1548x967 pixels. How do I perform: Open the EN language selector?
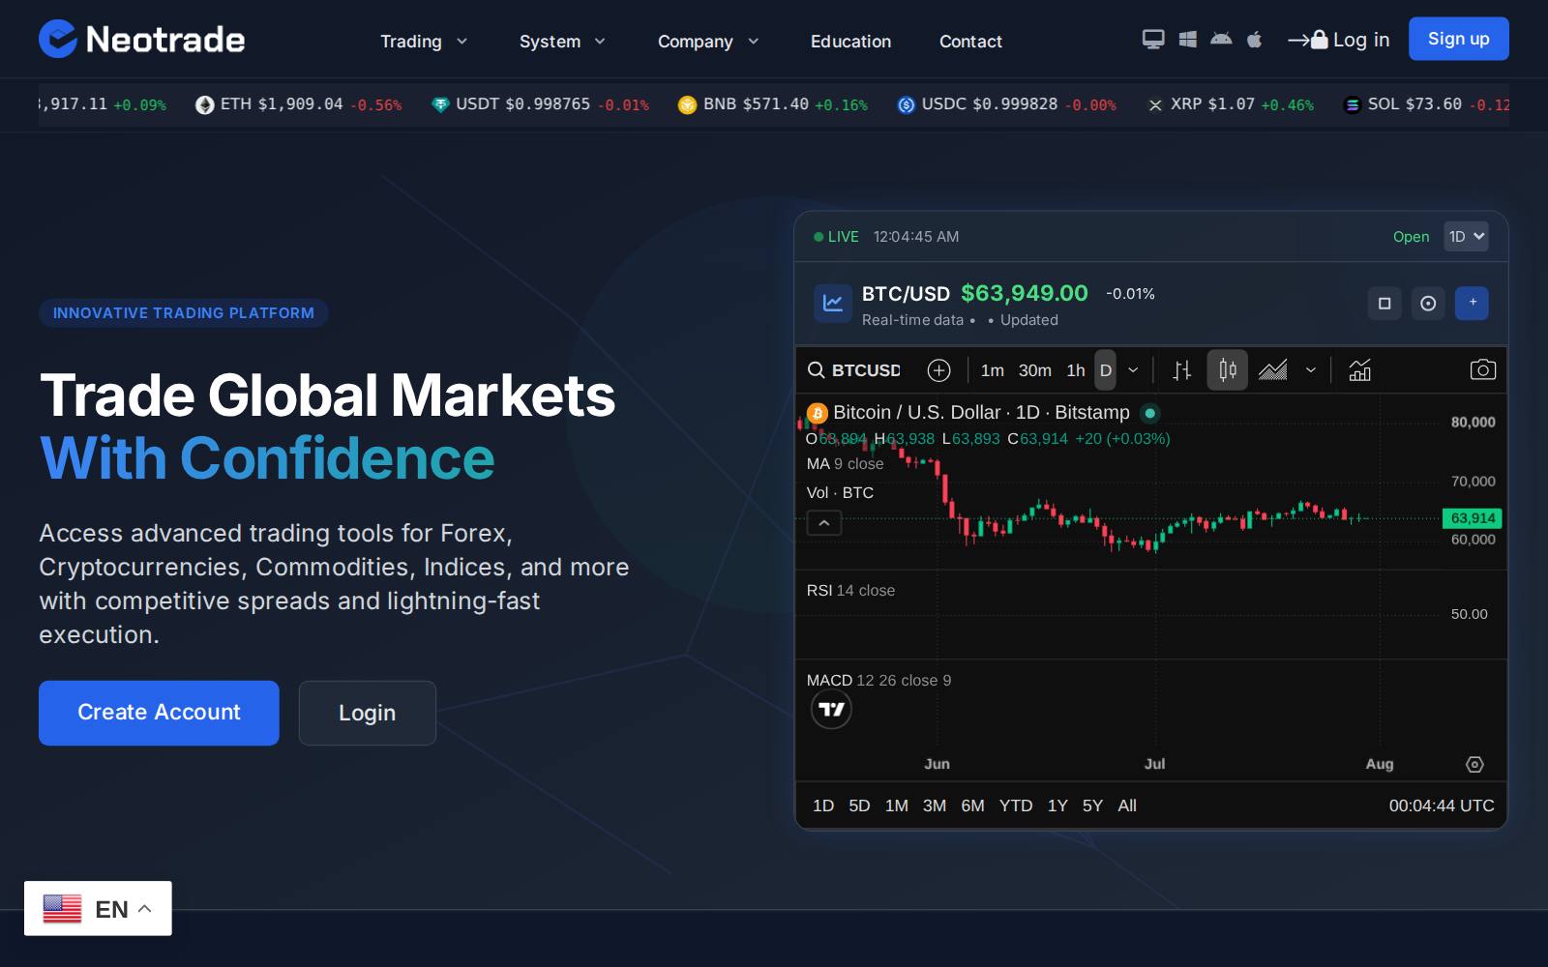tap(98, 908)
